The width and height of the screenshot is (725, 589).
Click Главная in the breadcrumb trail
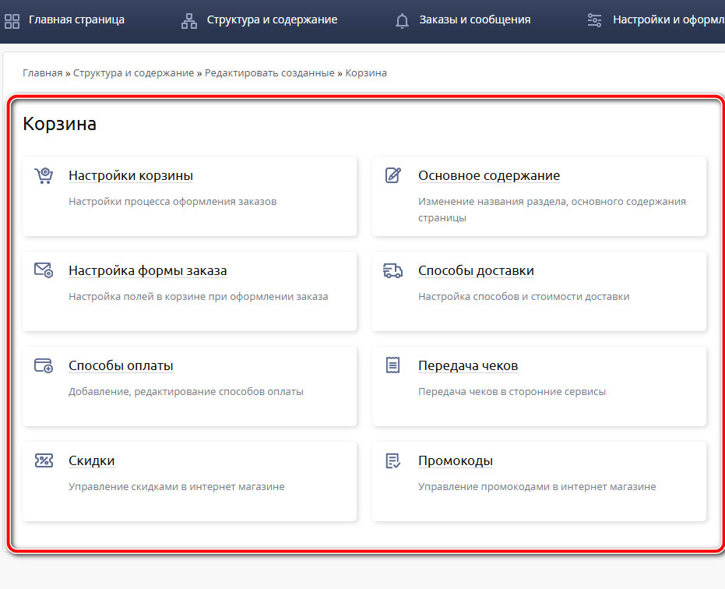pyautogui.click(x=42, y=73)
